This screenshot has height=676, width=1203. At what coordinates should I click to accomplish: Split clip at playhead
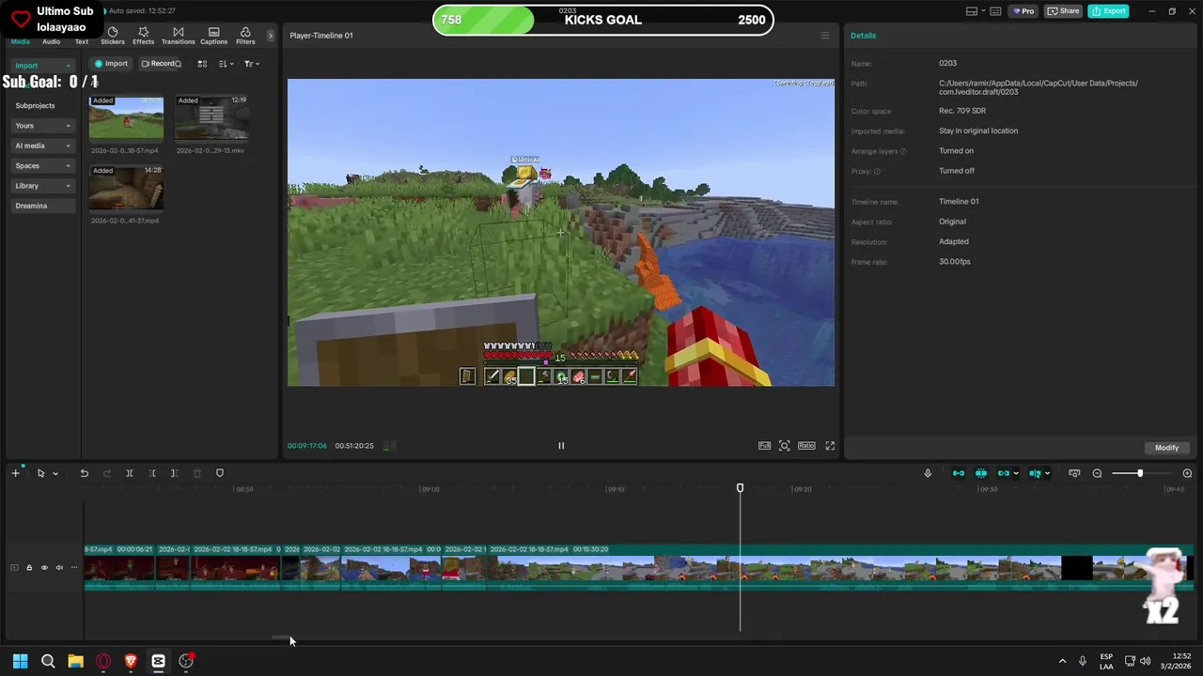(130, 473)
